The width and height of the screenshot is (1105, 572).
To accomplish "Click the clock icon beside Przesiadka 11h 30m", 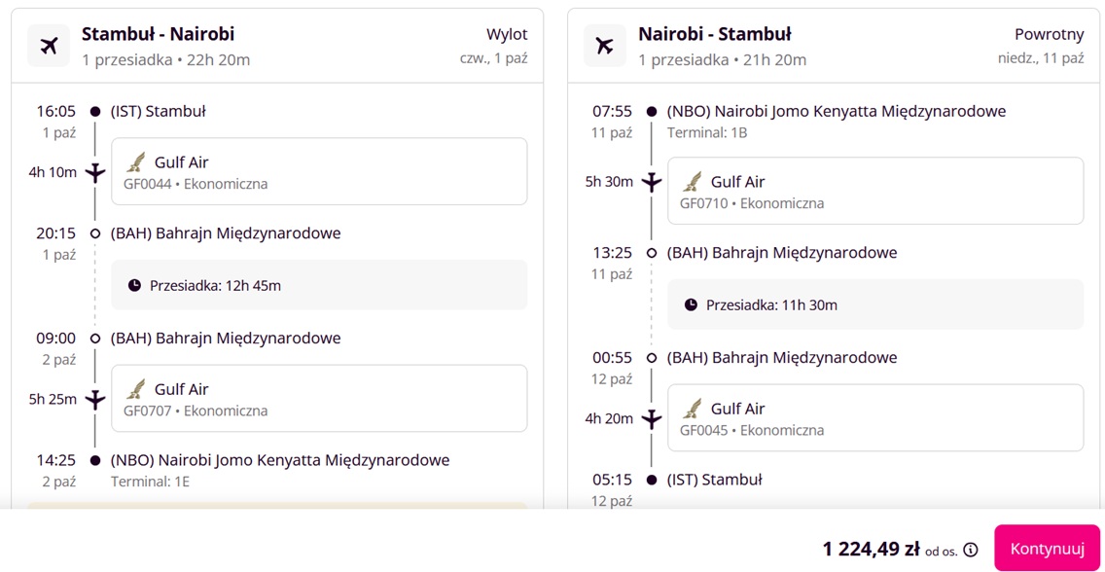I will pos(692,304).
